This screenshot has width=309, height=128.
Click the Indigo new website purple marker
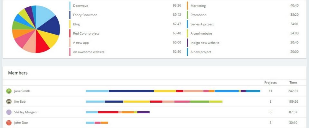[x=187, y=43]
